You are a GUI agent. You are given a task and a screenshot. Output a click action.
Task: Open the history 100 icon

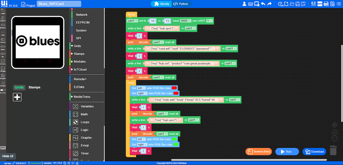[280, 4]
